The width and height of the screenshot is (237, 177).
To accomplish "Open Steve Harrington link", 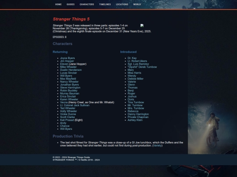I will 70,87.
